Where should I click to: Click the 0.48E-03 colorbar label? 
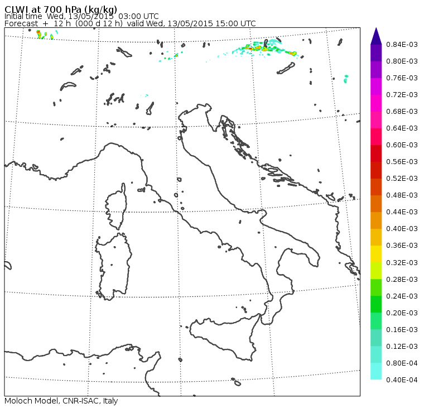[402, 195]
